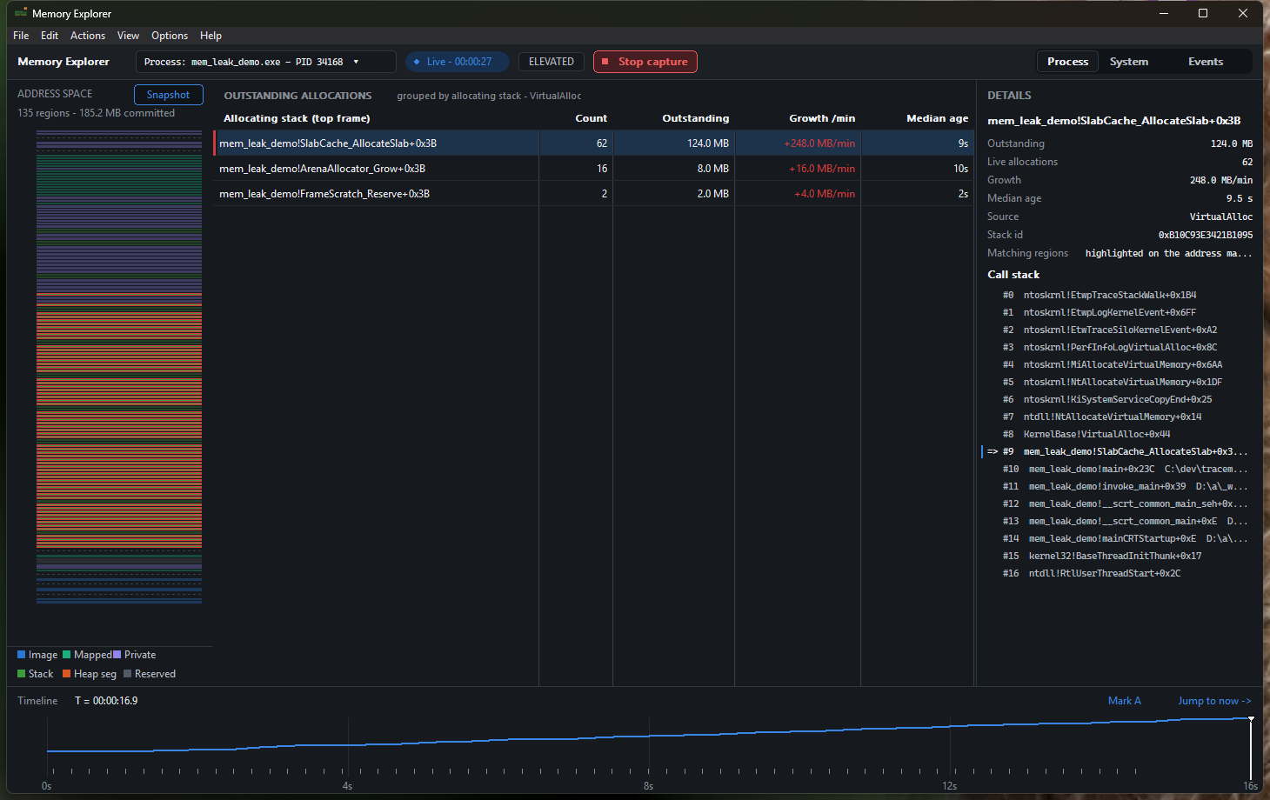
Task: Open the Help menu
Action: point(211,36)
